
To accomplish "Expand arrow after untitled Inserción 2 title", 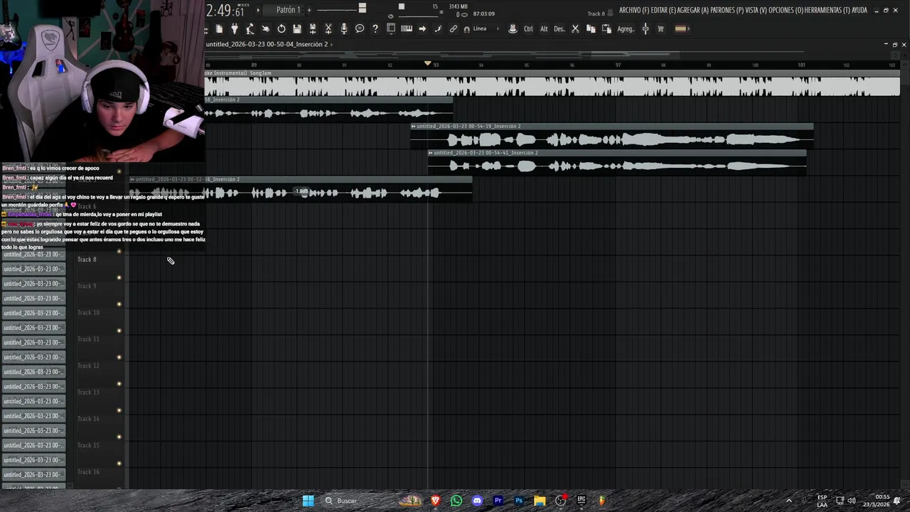I will click(x=331, y=44).
